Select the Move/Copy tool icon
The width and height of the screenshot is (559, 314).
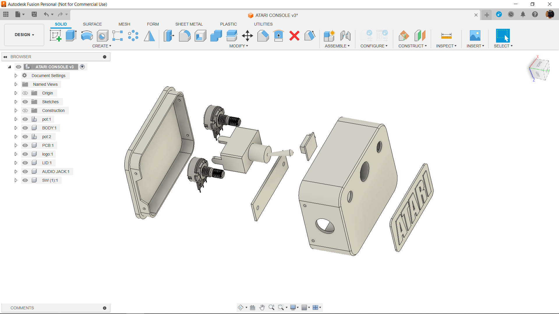(x=247, y=36)
